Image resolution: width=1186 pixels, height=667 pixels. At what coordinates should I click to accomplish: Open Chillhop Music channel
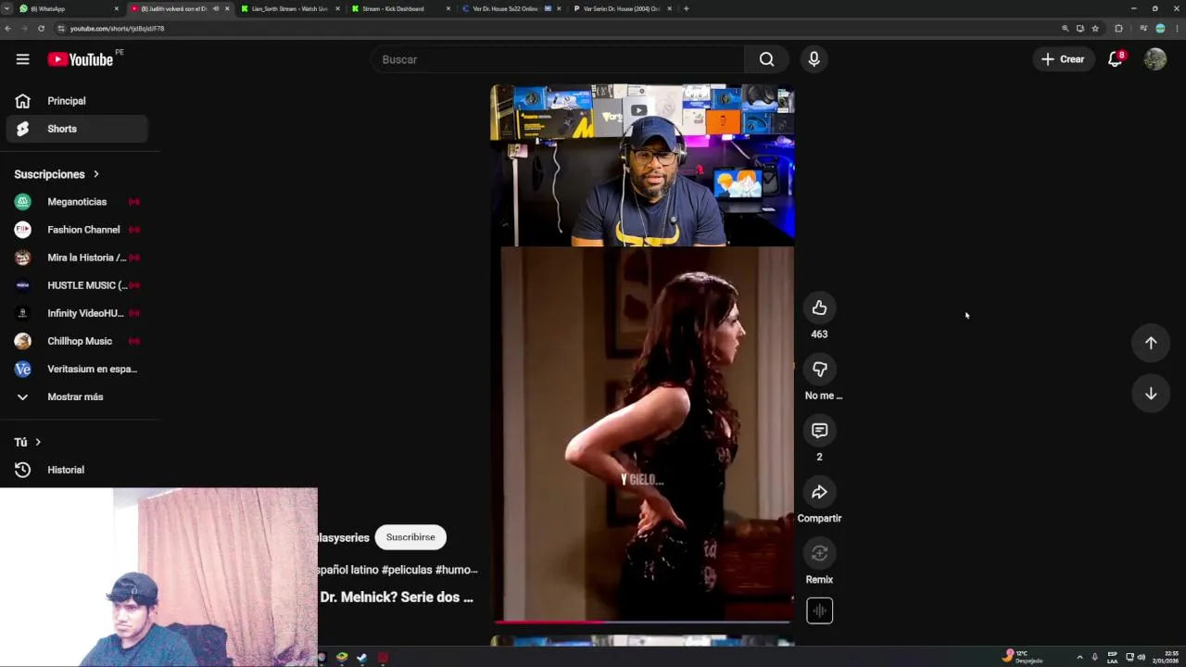[x=77, y=341]
